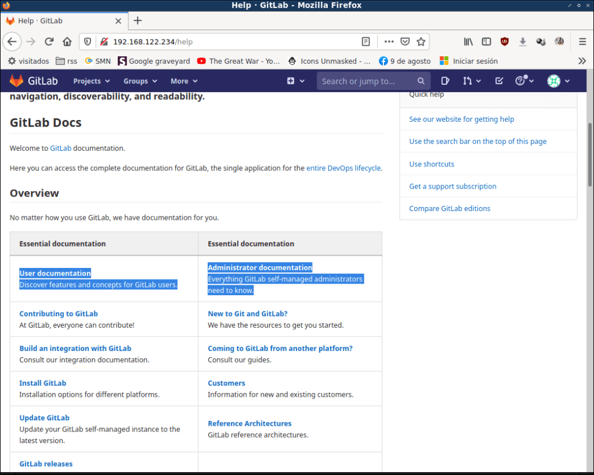This screenshot has width=594, height=475.
Task: Go to Firefox home page
Action: [67, 42]
